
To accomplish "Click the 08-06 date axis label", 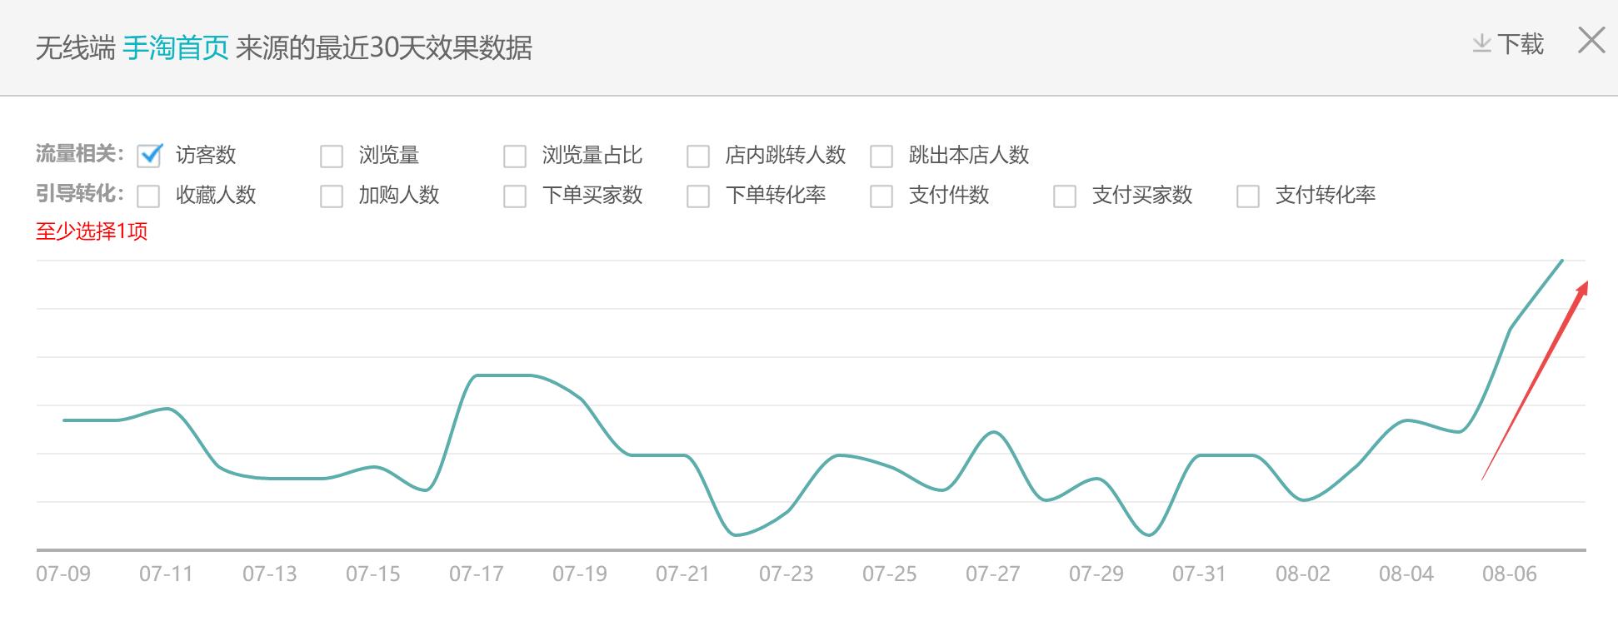I will (x=1509, y=574).
